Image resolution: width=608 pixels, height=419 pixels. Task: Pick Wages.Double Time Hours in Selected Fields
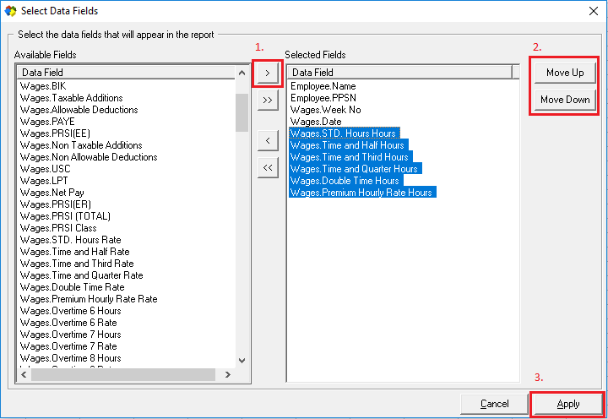[345, 181]
